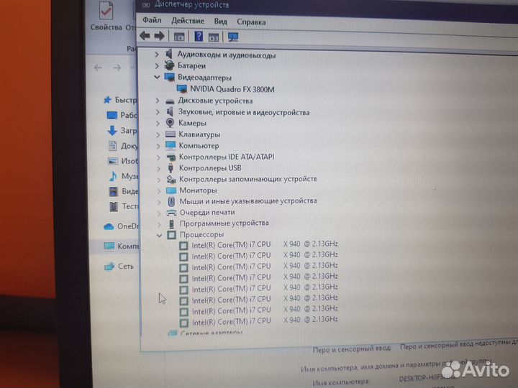Viewport: 518px width, 388px height.
Task: Click the Видеоадаптеры display adapter icon
Action: click(x=170, y=78)
